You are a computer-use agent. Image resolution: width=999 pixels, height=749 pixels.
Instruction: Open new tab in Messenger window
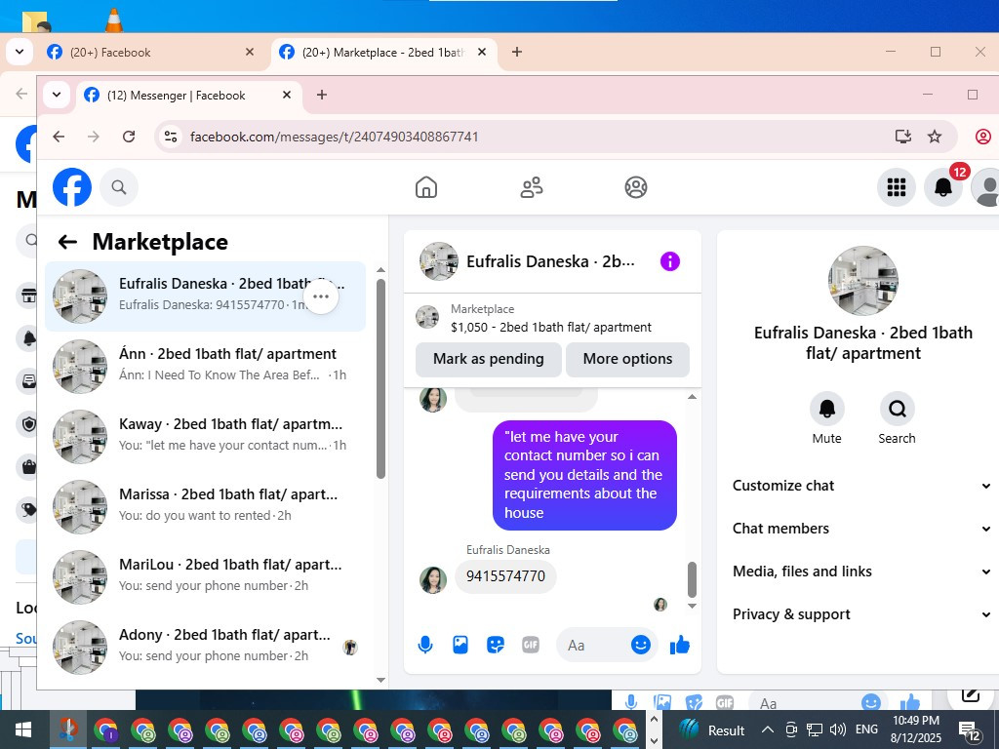pos(322,95)
